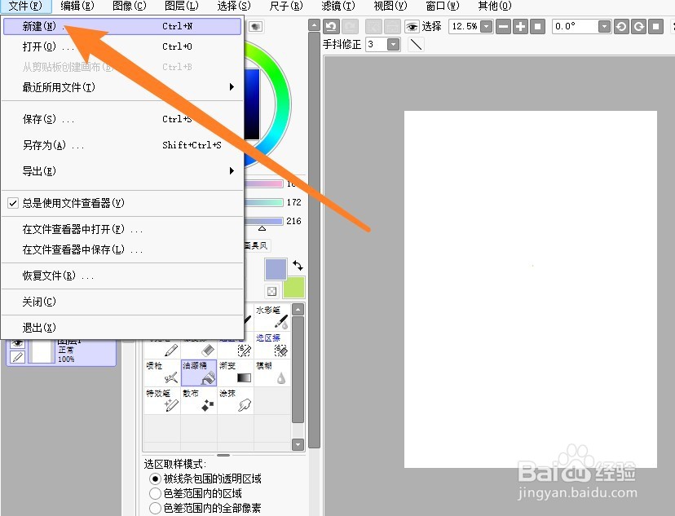Open the 0.0° rotation angle dropdown
The height and width of the screenshot is (516, 675).
604,27
